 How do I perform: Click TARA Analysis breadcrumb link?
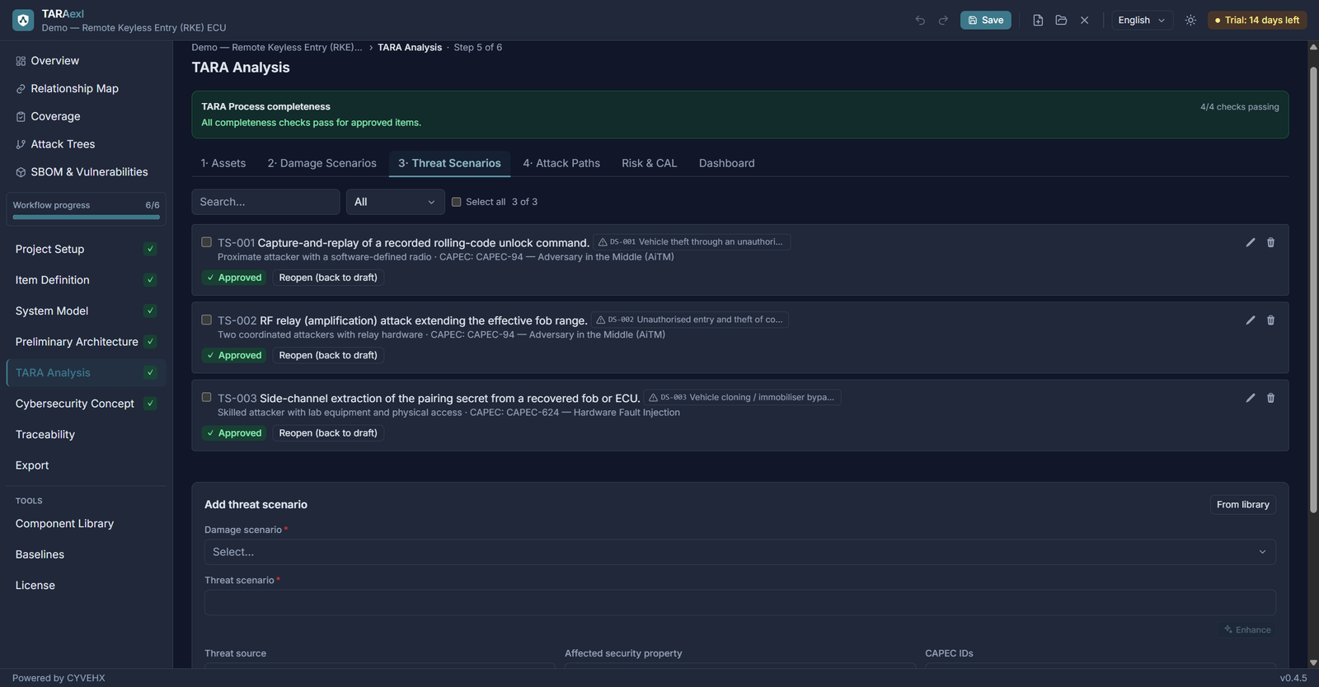[410, 48]
